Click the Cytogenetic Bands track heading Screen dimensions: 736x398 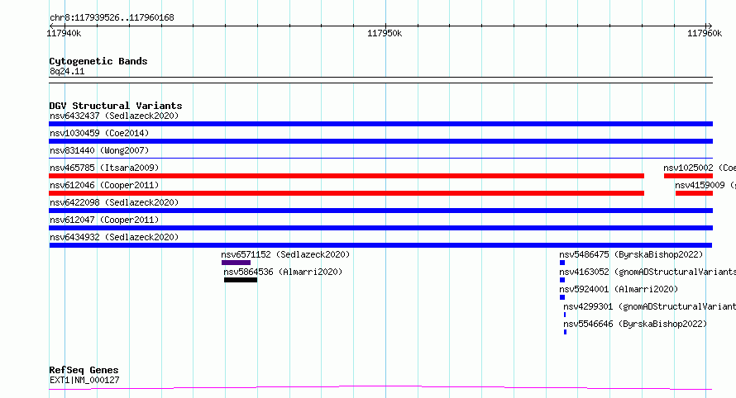click(x=98, y=61)
